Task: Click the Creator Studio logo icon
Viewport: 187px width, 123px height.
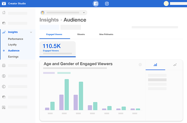Action: point(4,4)
